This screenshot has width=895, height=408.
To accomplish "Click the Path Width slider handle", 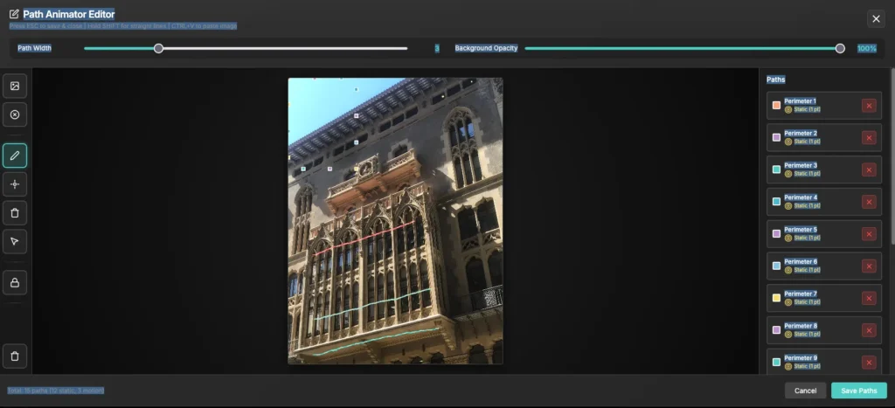I will 158,48.
